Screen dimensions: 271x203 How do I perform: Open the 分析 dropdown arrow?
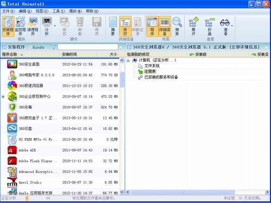tap(55, 26)
